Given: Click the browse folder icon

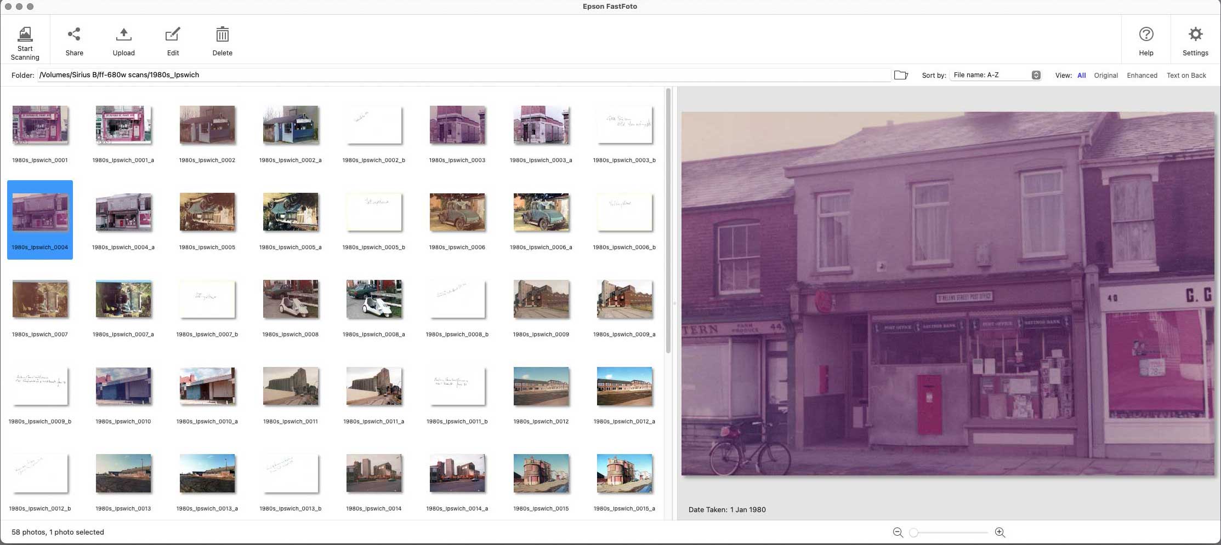Looking at the screenshot, I should coord(901,75).
